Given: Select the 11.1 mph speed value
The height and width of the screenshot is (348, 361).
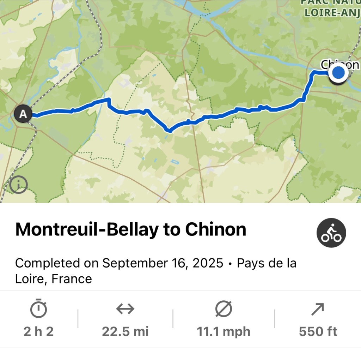Looking at the screenshot, I should pyautogui.click(x=223, y=331).
